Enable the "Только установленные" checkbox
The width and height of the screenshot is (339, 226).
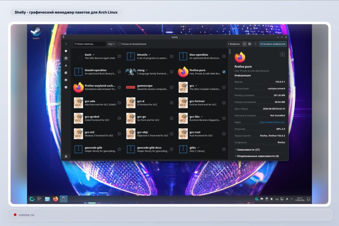tap(119, 44)
